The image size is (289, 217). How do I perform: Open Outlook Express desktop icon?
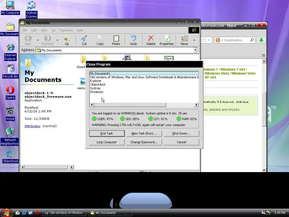(x=31, y=9)
